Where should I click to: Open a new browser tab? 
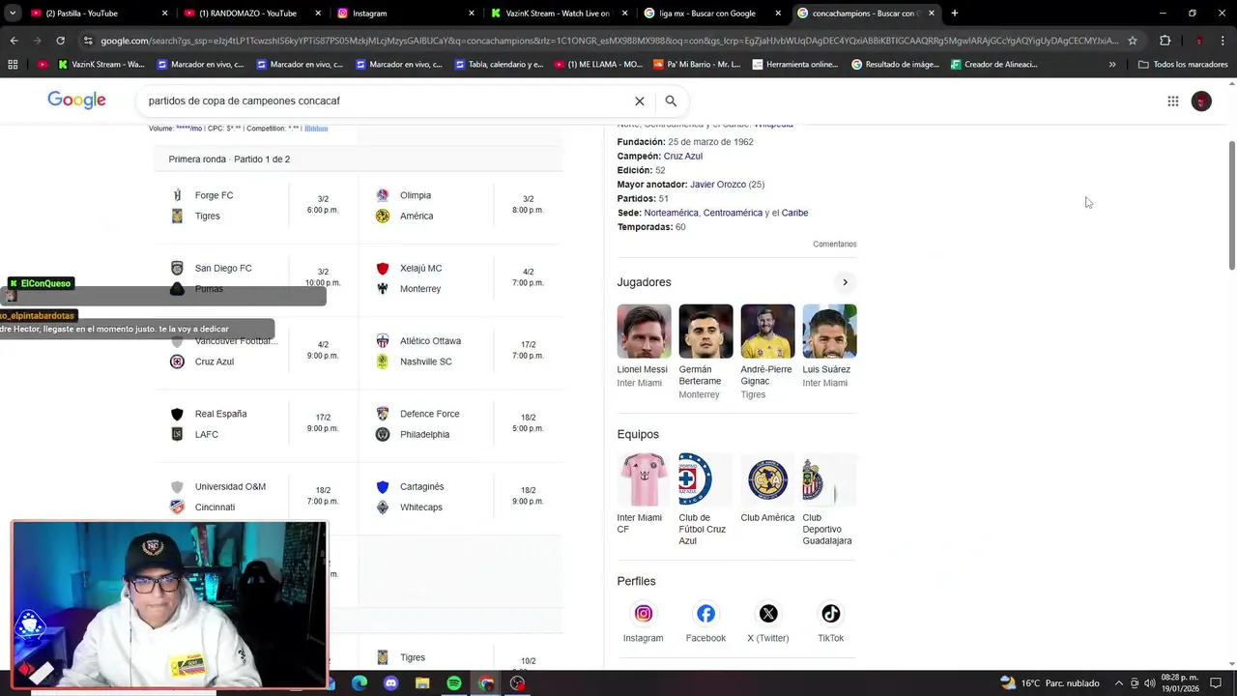(954, 14)
